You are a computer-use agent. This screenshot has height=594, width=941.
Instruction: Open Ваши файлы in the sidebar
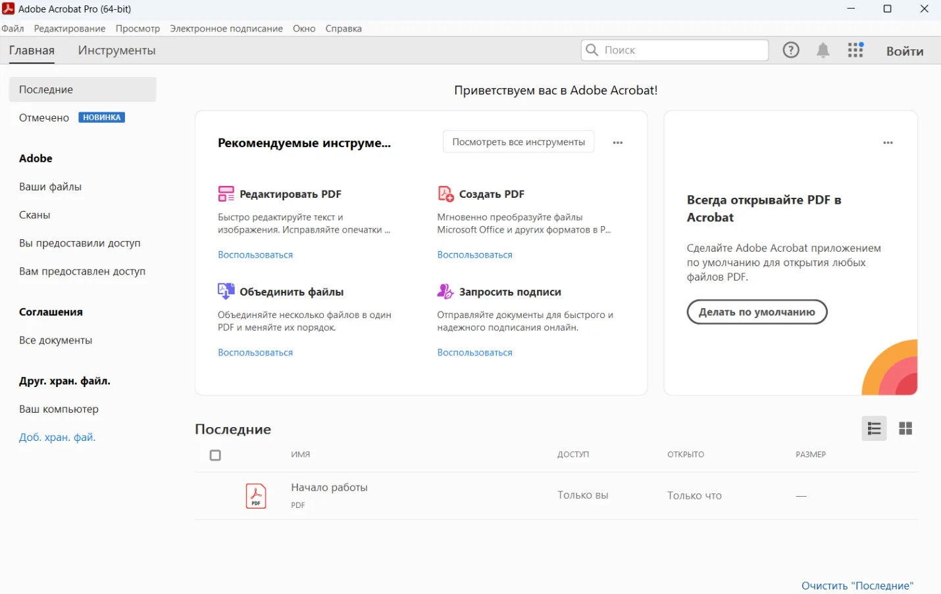pyautogui.click(x=51, y=187)
